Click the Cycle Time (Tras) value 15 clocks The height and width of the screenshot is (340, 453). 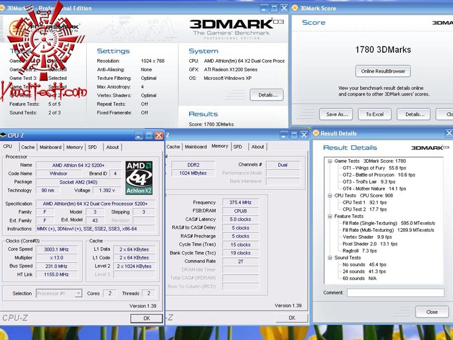240,245
